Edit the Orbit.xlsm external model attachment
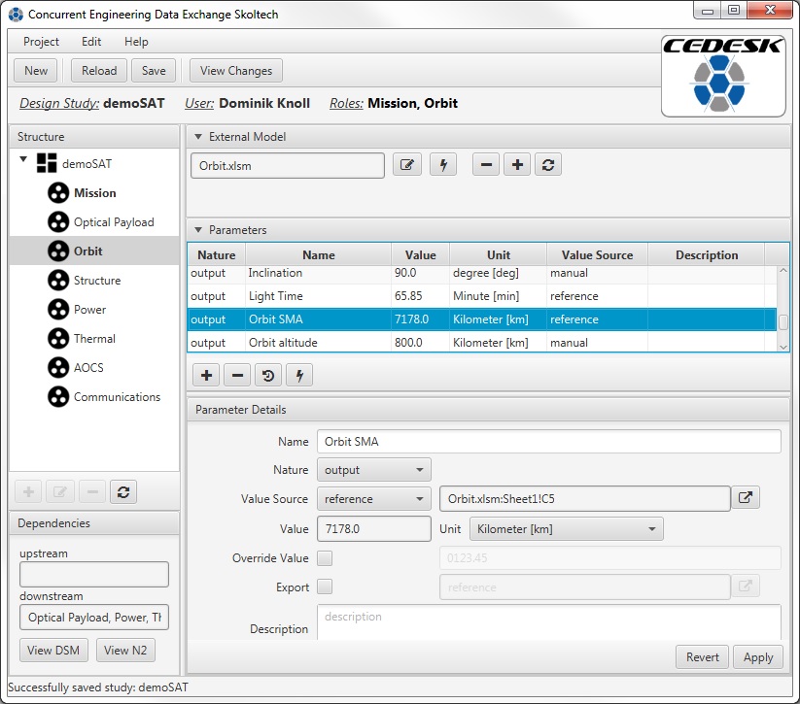800x704 pixels. click(407, 165)
